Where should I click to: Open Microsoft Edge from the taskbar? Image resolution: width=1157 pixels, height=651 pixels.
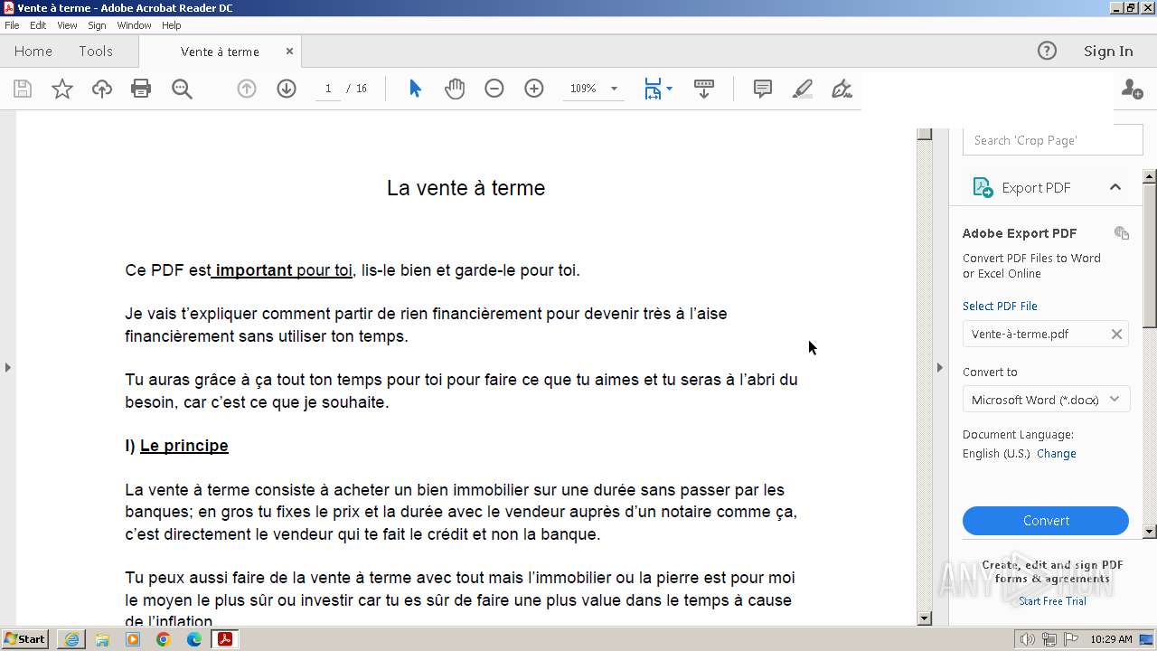(x=193, y=639)
